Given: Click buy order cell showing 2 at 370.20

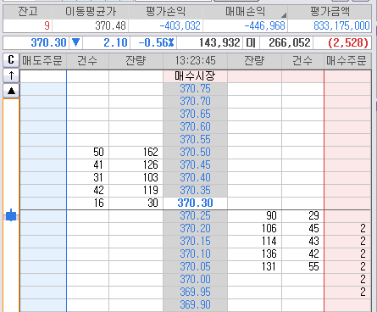Looking at the screenshot, I should click(x=347, y=229).
